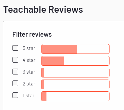Click the "2 star" text label
Image resolution: width=124 pixels, height=110 pixels.
tap(29, 84)
